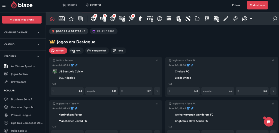Select the Counter-Strike shooter icon

[x=141, y=19]
